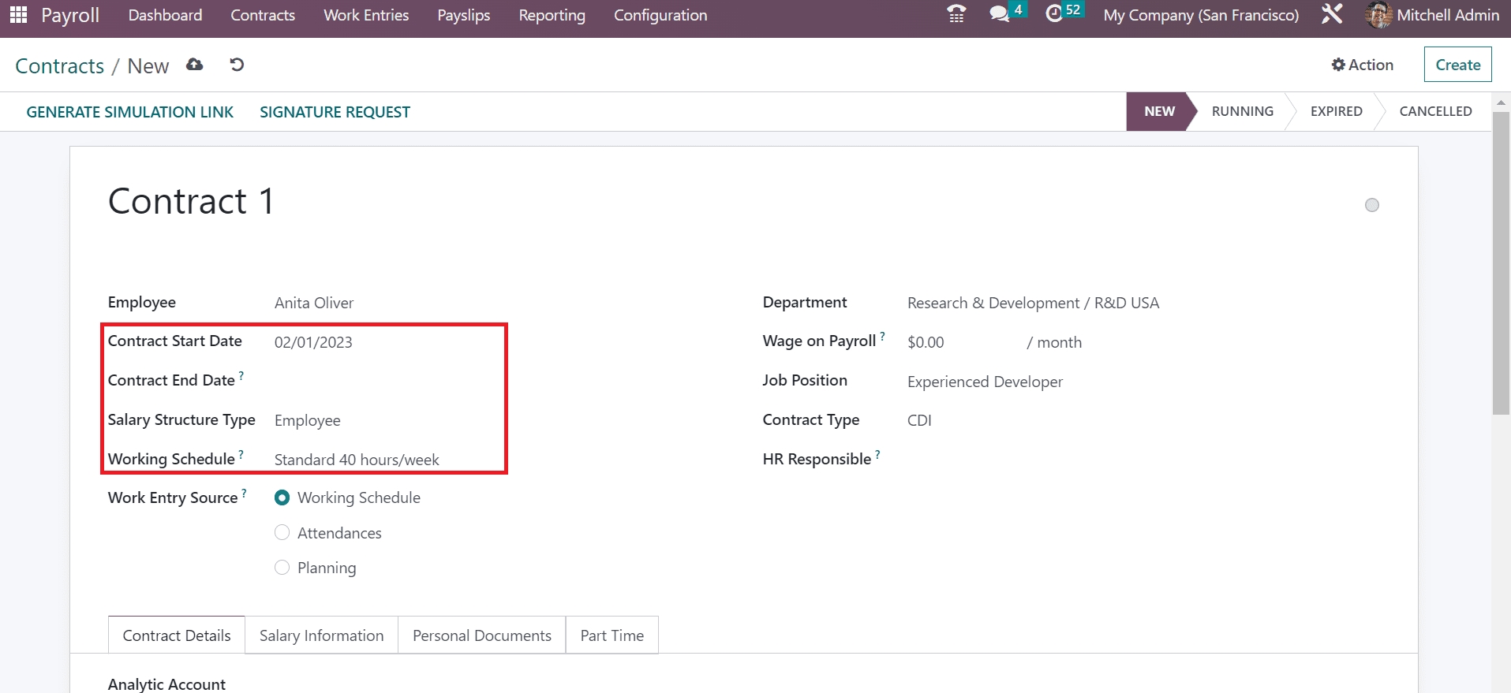The height and width of the screenshot is (693, 1511).
Task: Open the VoIP phone icon
Action: tap(956, 14)
